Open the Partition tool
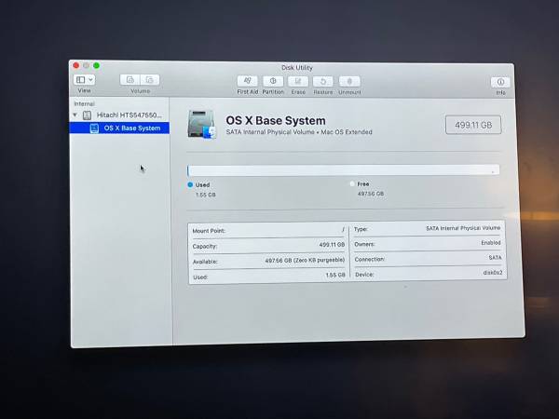The height and width of the screenshot is (419, 559). tap(273, 81)
